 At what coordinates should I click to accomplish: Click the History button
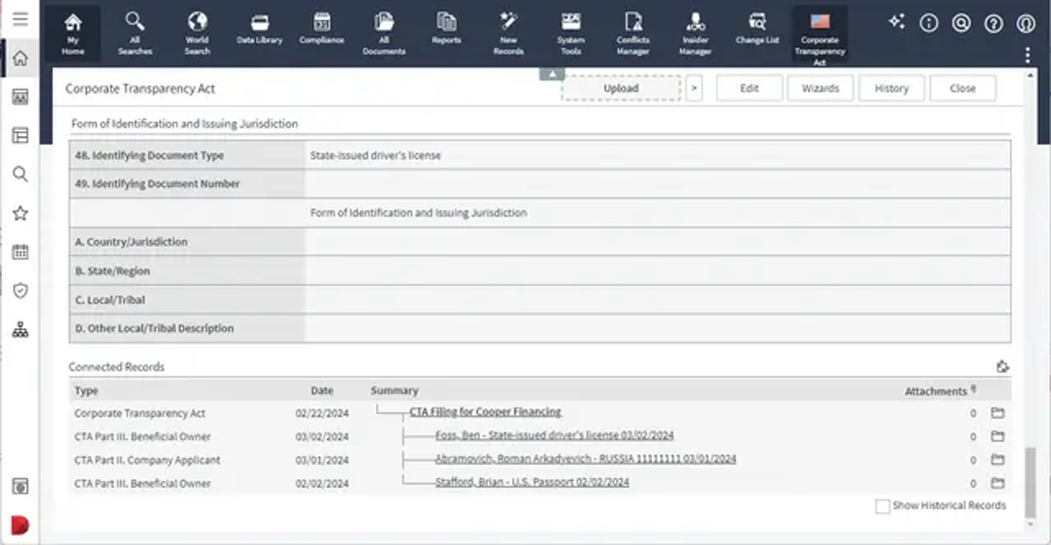(x=891, y=88)
